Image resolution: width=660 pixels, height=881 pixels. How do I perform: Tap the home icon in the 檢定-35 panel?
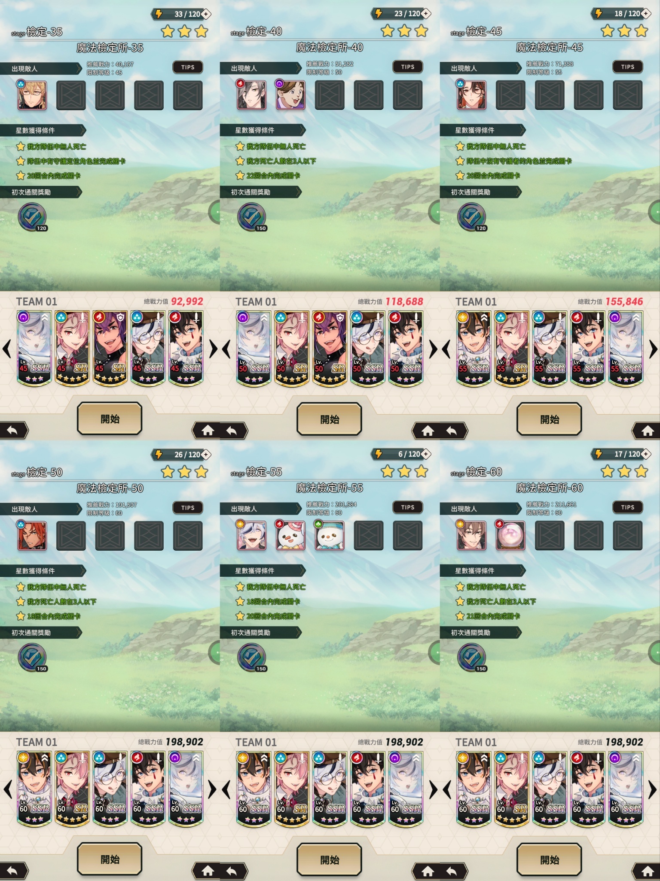208,430
